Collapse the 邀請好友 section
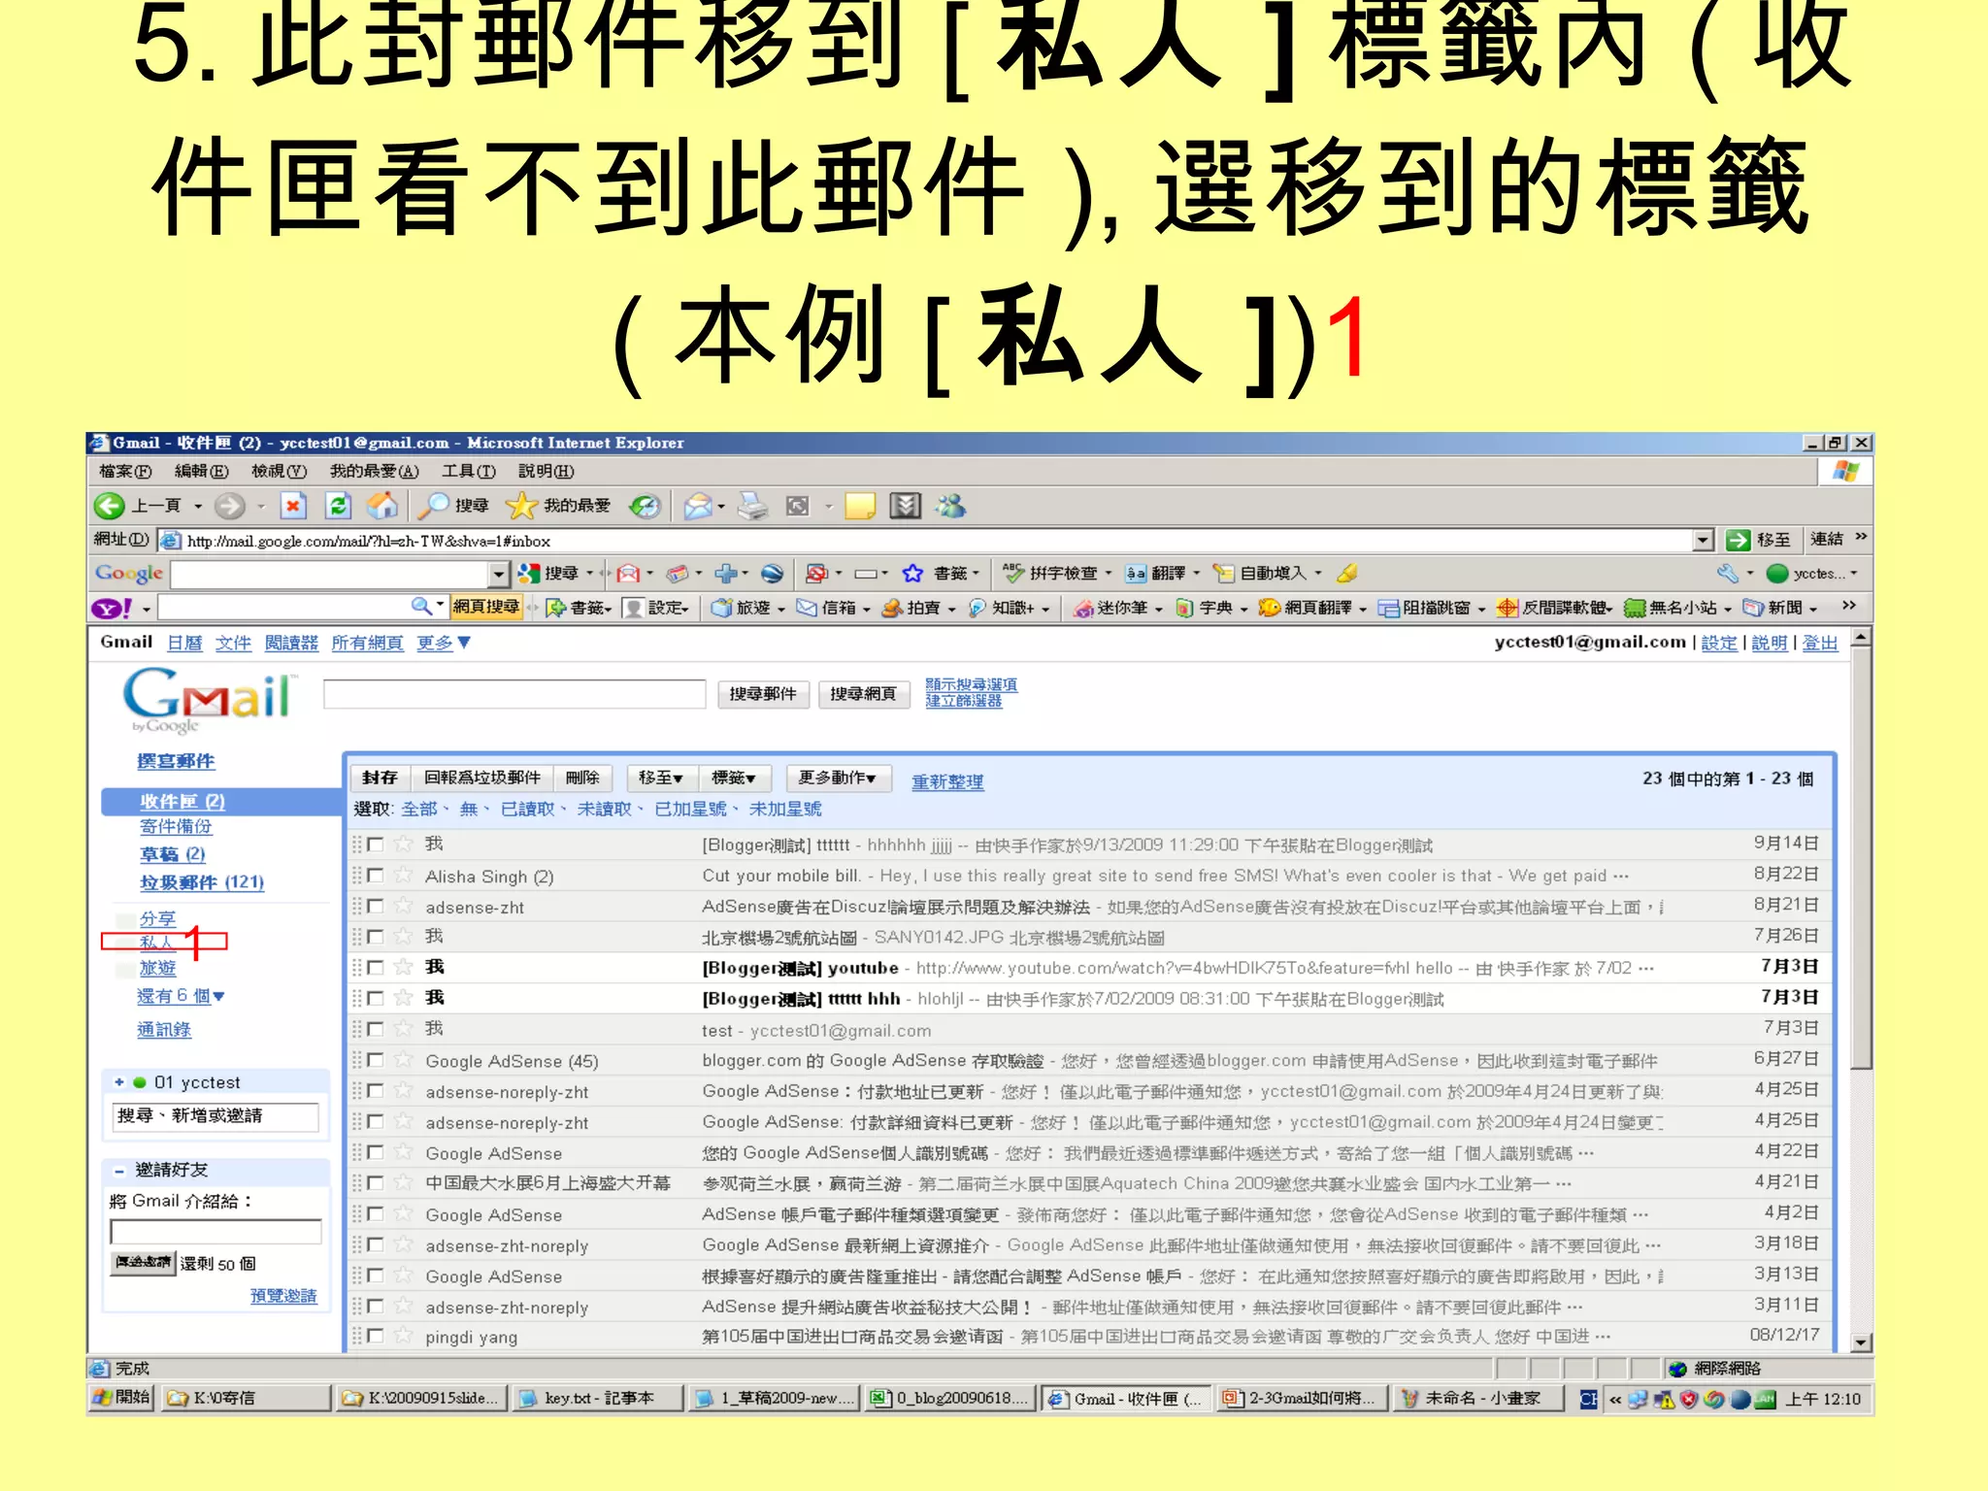Viewport: 1988px width, 1491px height. pyautogui.click(x=118, y=1171)
